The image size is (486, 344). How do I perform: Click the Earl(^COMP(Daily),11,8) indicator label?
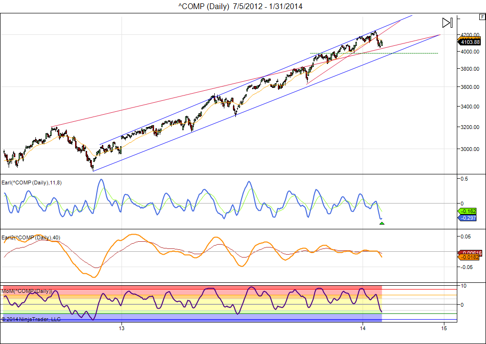(x=31, y=183)
